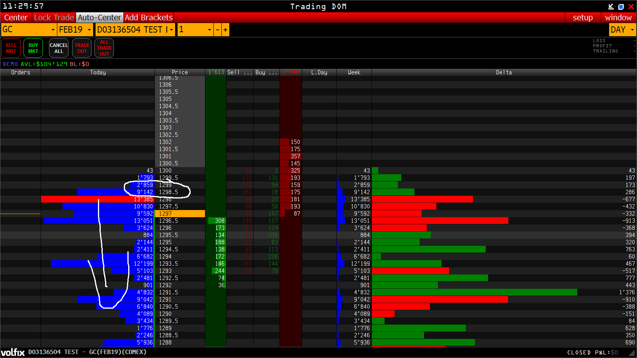Screen dimensions: 637x358
Task: Expand the FEB19 contract dropdown
Action: (75, 30)
